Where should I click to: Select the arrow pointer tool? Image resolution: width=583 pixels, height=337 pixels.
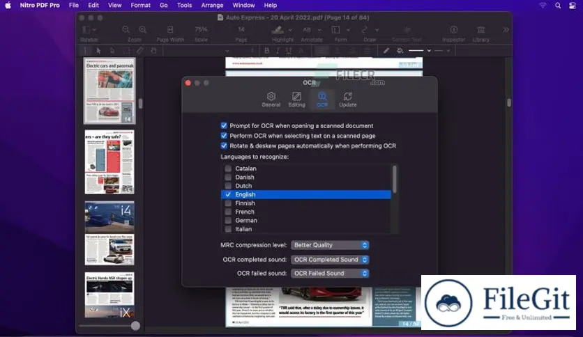point(98,51)
